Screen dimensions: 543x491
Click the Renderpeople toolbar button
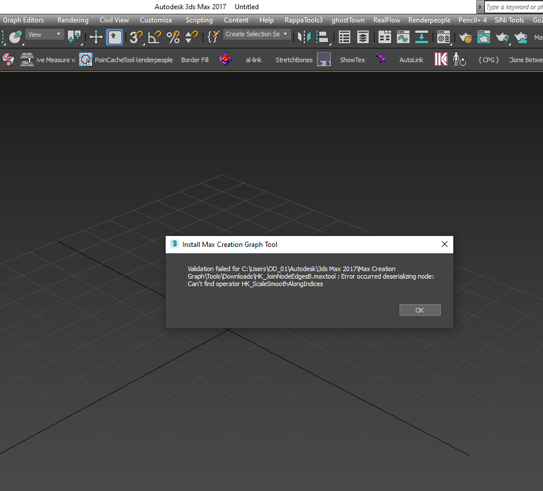click(154, 60)
